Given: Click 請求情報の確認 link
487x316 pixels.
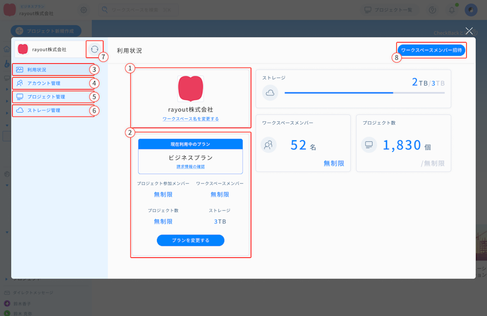Looking at the screenshot, I should [191, 167].
